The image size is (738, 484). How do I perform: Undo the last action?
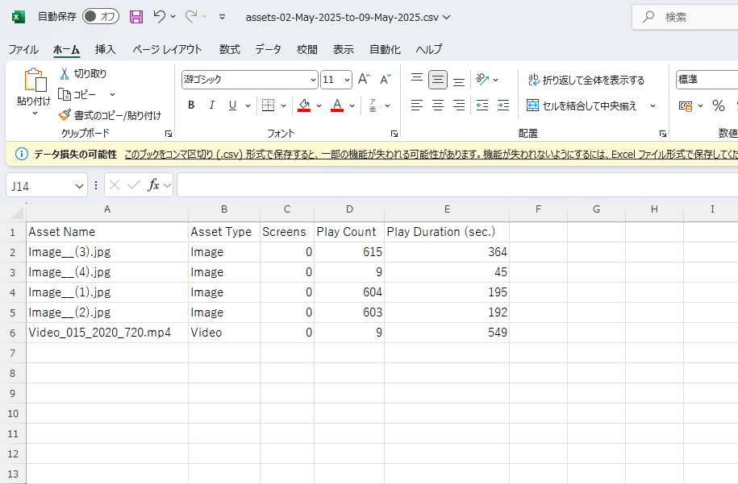(x=159, y=17)
